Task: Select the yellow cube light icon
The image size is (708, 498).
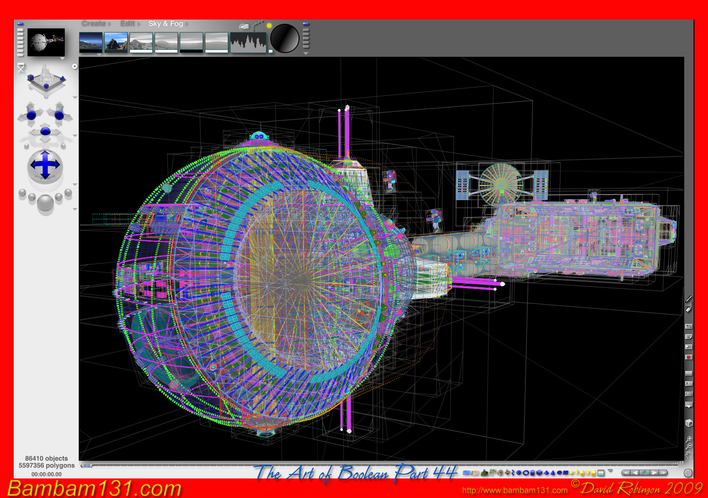Action: tap(593, 473)
